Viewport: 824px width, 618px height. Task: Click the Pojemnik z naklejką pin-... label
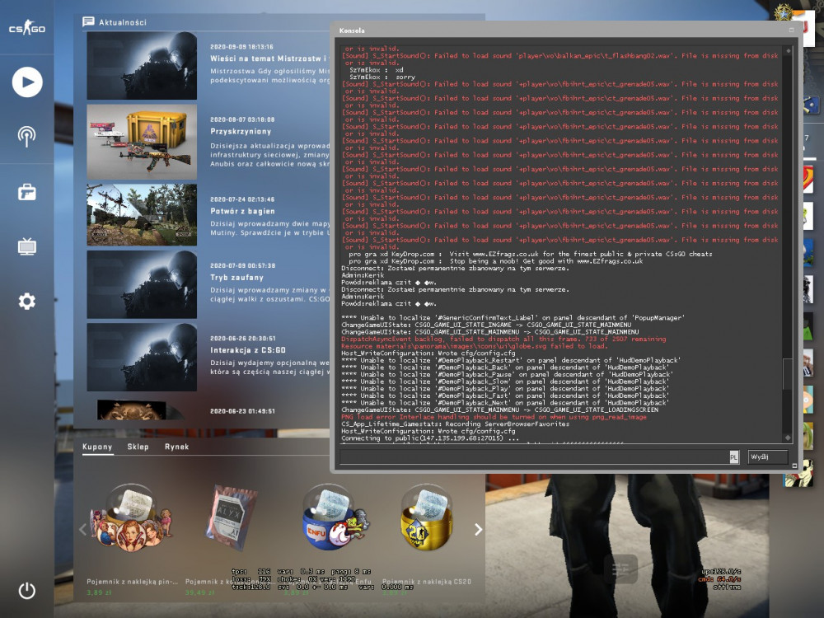coord(133,582)
